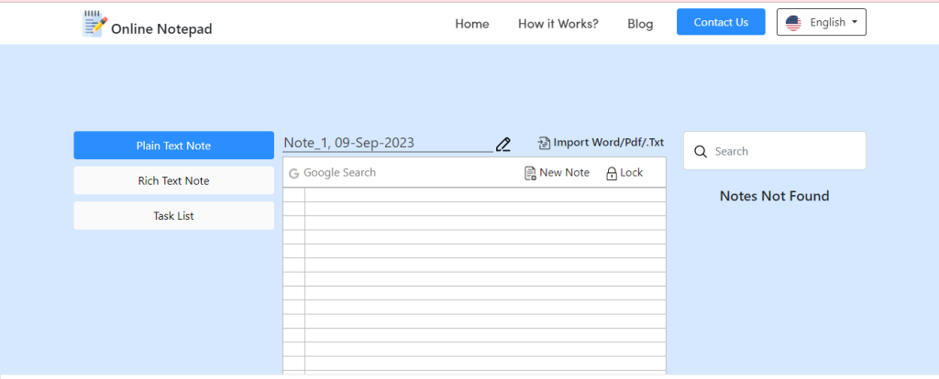The height and width of the screenshot is (379, 939).
Task: Open the Task List tab
Action: click(173, 216)
